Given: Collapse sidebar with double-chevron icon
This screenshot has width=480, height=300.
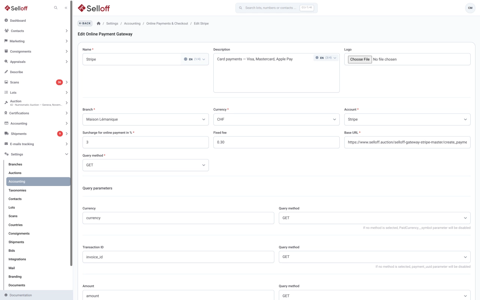Looking at the screenshot, I should [66, 7].
